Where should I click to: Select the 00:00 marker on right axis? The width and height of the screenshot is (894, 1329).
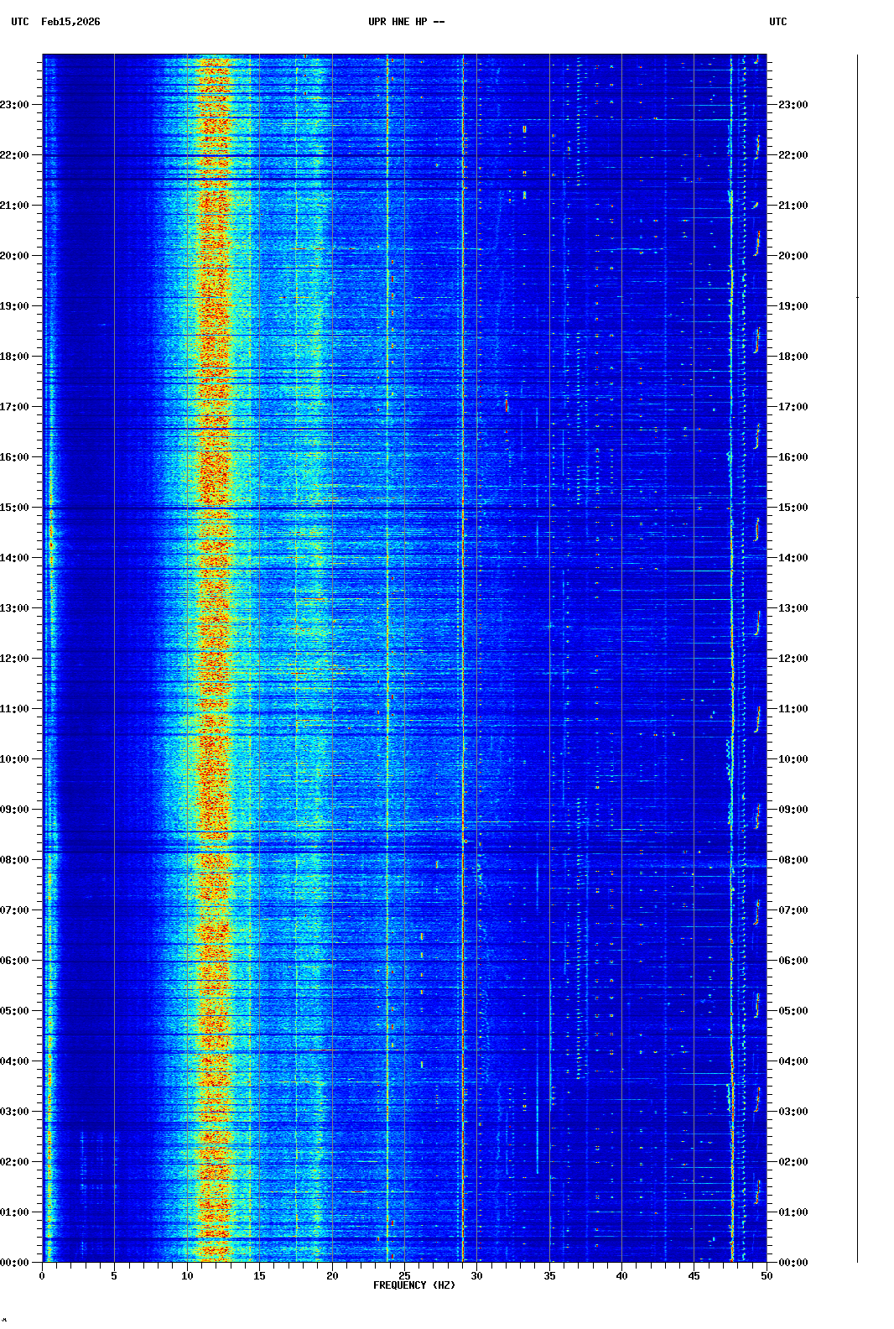point(793,1263)
